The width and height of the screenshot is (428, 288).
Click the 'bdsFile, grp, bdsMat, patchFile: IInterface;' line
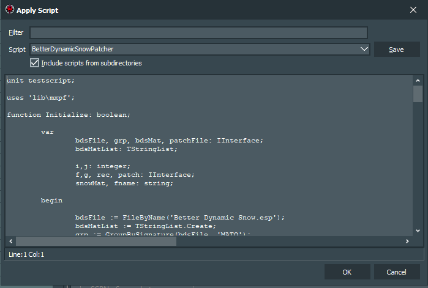(169, 141)
